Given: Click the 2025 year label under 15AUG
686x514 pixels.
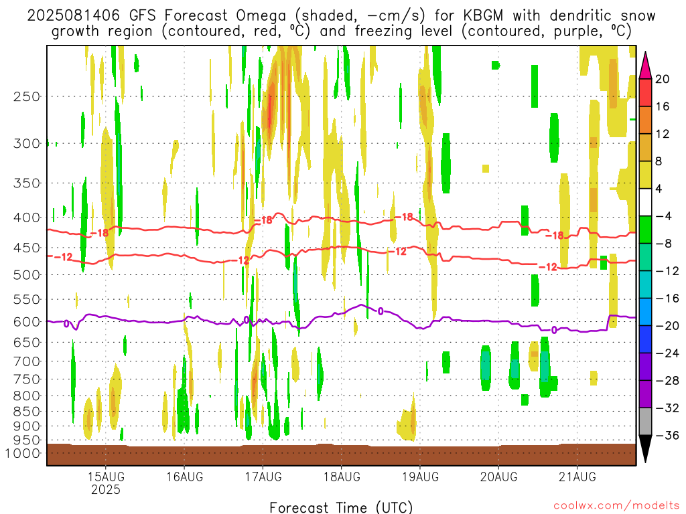Looking at the screenshot, I should pos(106,489).
